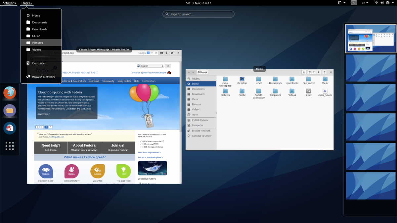Click Trash in Files sidebar
Viewport: 397px width, 223px height.
point(201,115)
